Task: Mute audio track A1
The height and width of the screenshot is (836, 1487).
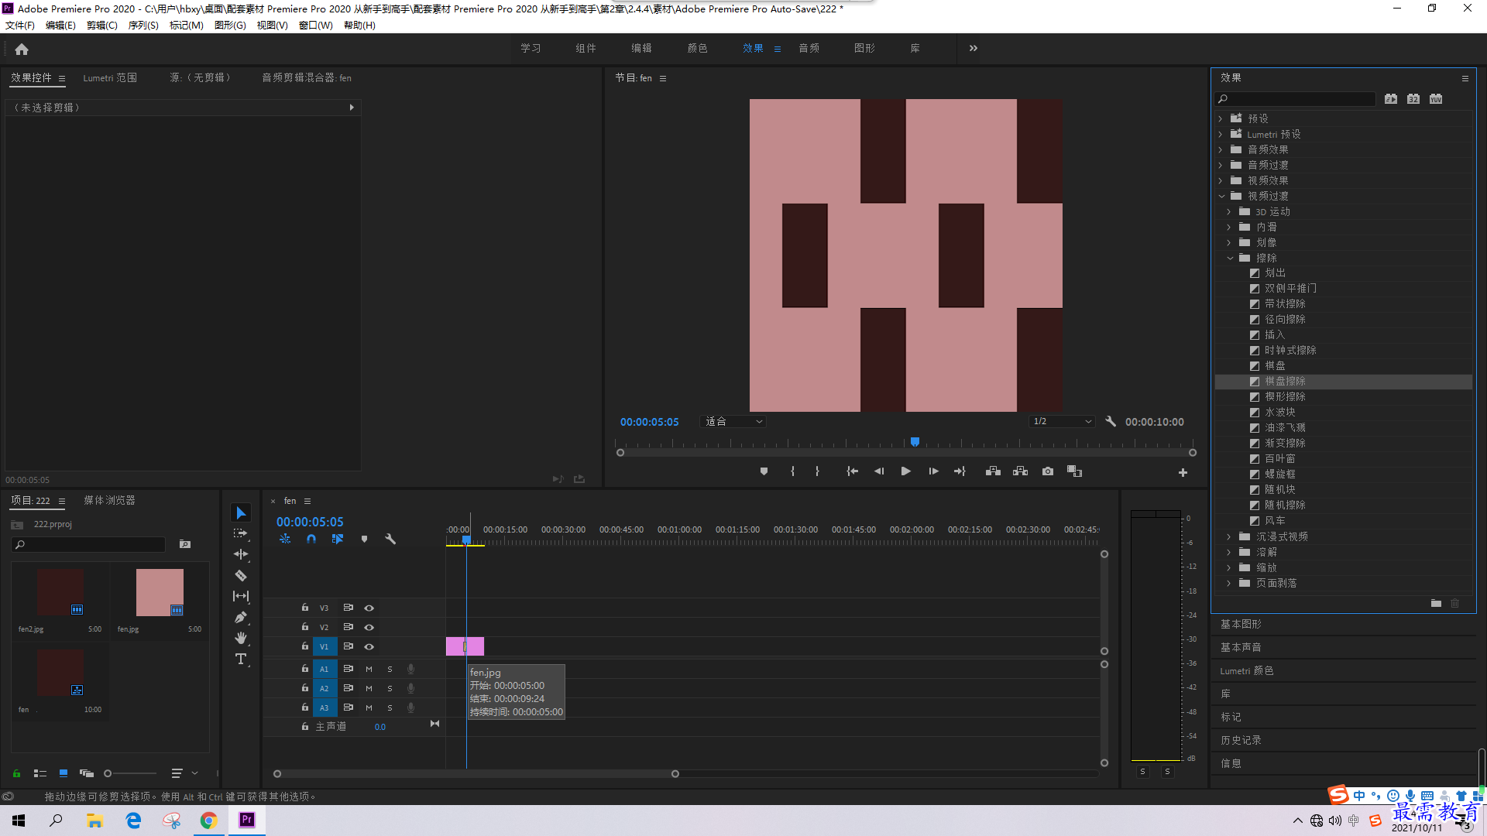Action: 369,669
